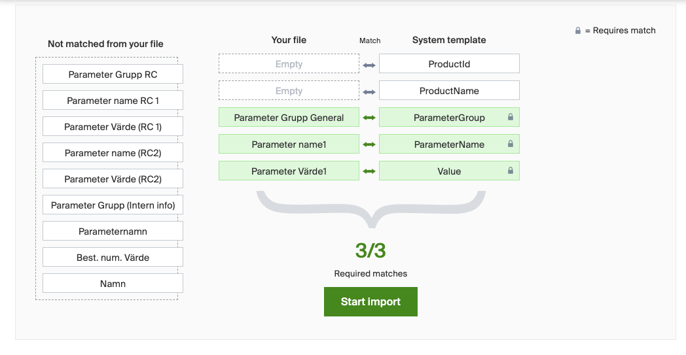Click the lock icon on Value field
This screenshot has height=355, width=686.
coord(511,171)
